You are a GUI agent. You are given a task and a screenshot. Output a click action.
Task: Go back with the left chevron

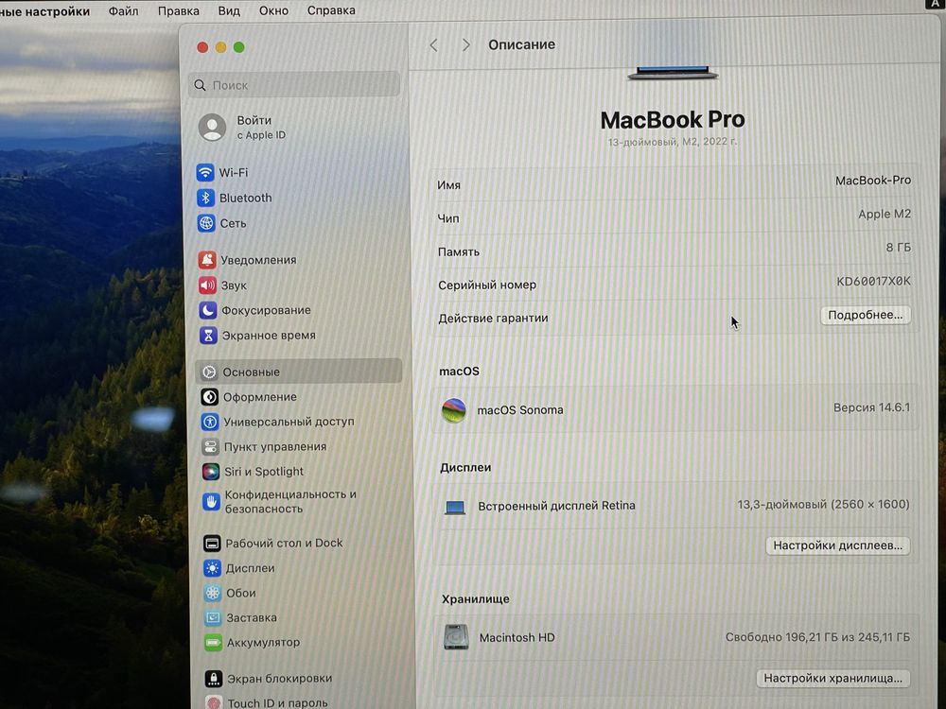[433, 45]
